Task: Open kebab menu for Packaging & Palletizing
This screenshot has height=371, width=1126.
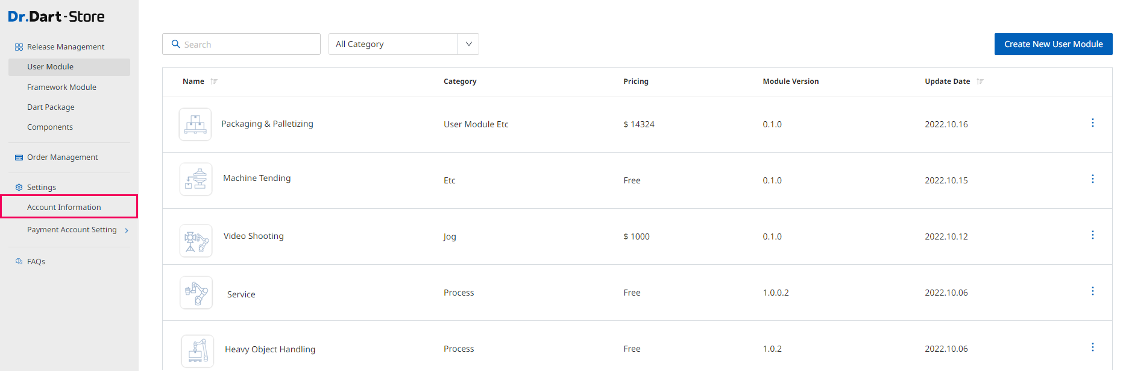Action: tap(1092, 123)
